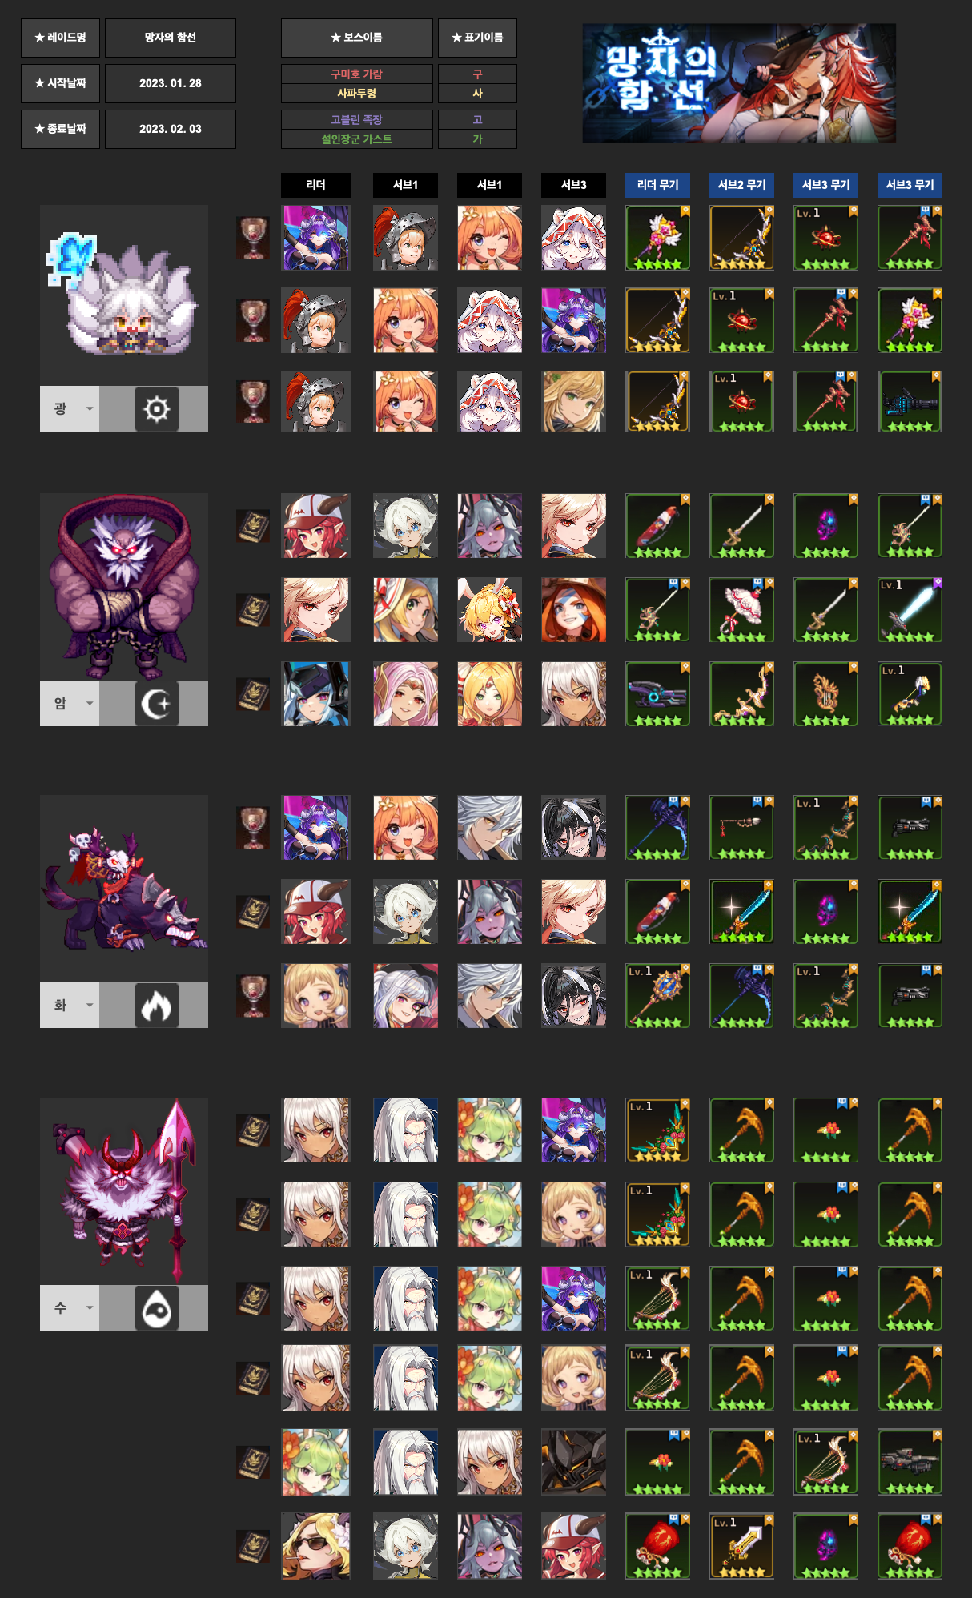972x1598 pixels.
Task: Open the 광 element dropdown
Action: [70, 409]
